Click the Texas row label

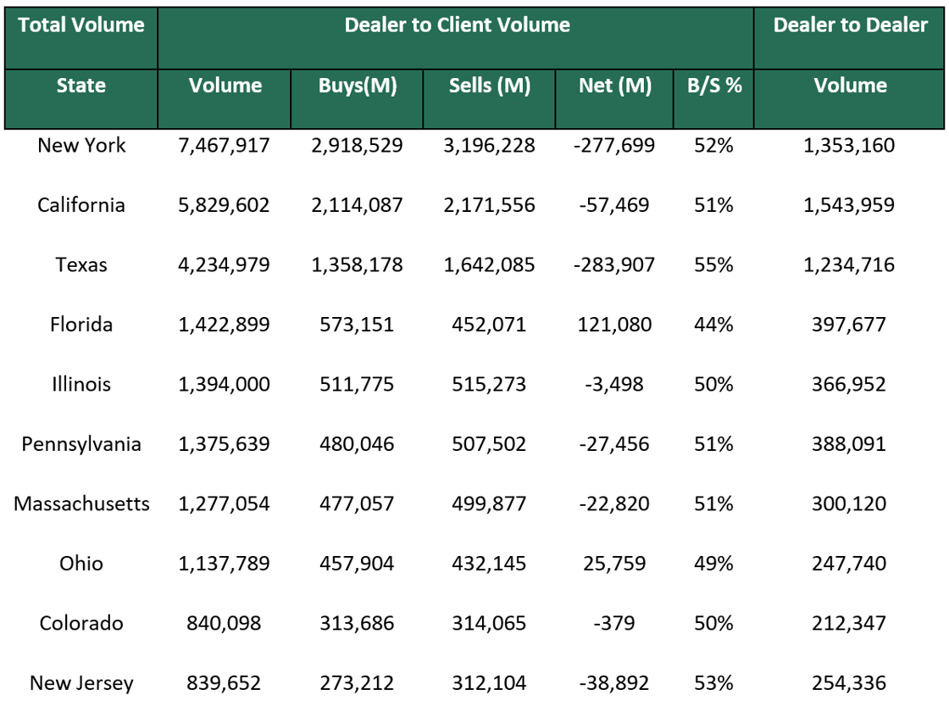click(x=80, y=264)
